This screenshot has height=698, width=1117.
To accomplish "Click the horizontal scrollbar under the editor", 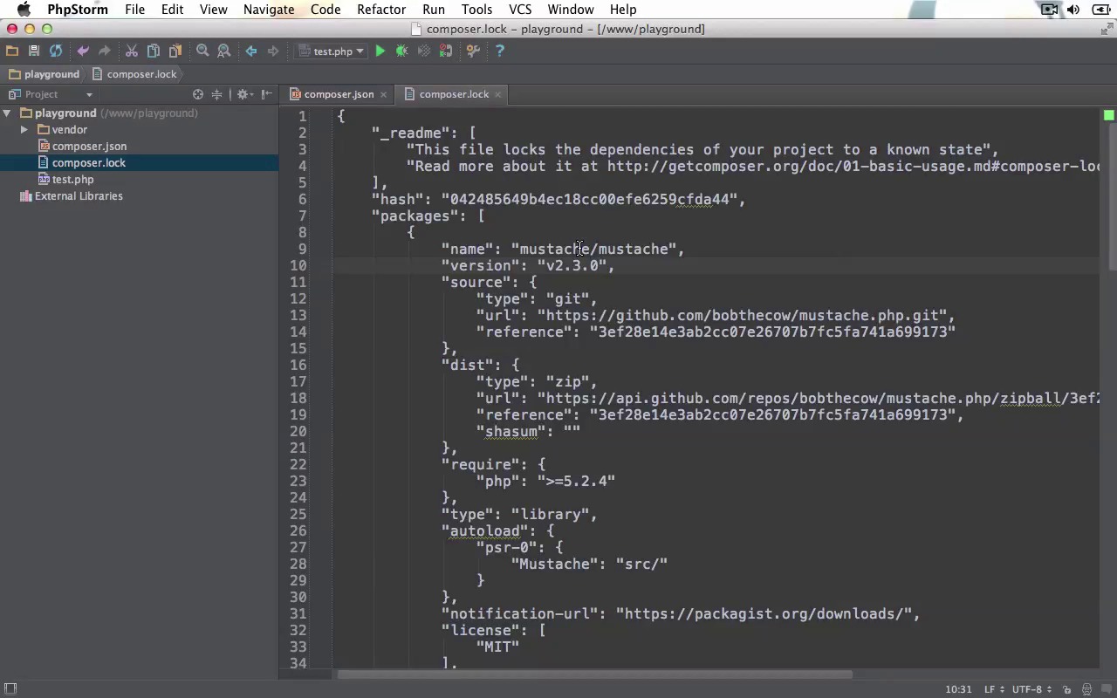I will tap(593, 674).
